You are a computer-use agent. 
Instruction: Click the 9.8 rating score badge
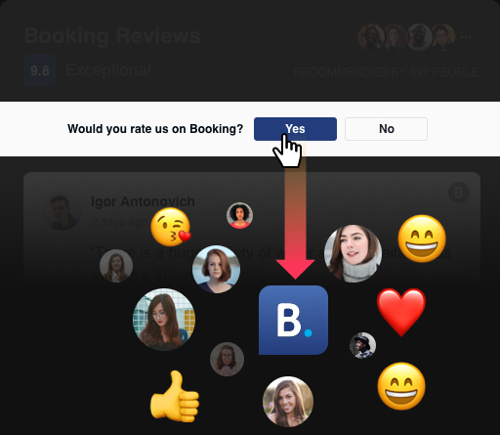click(40, 70)
